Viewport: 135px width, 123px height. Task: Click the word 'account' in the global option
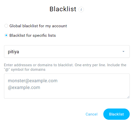[x=59, y=26]
